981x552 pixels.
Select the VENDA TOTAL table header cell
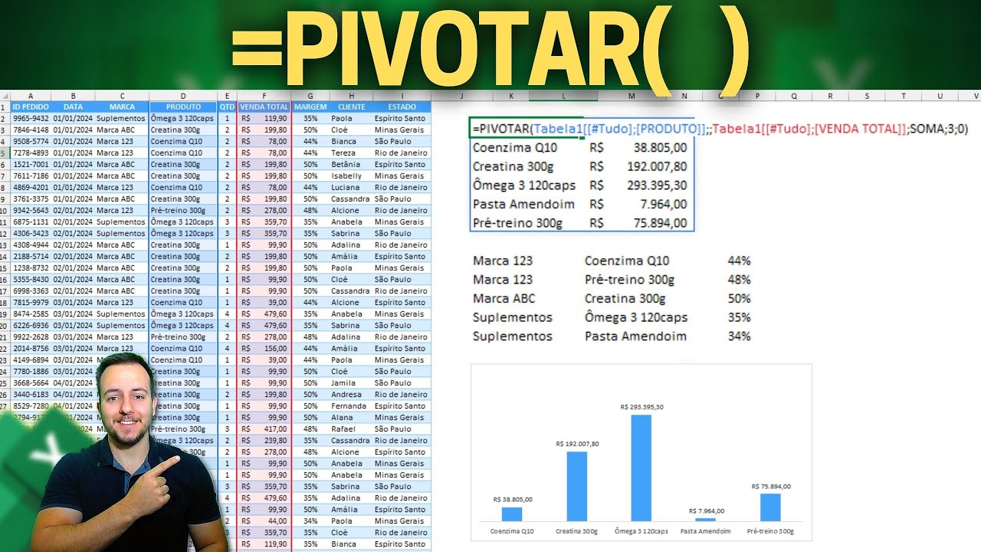click(264, 107)
